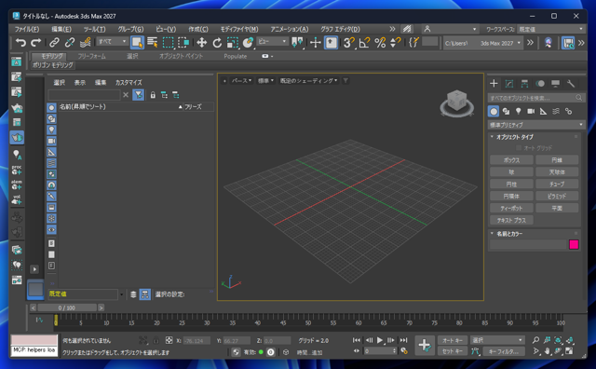Open the ファイル(F) menu
The width and height of the screenshot is (596, 369).
pyautogui.click(x=27, y=29)
